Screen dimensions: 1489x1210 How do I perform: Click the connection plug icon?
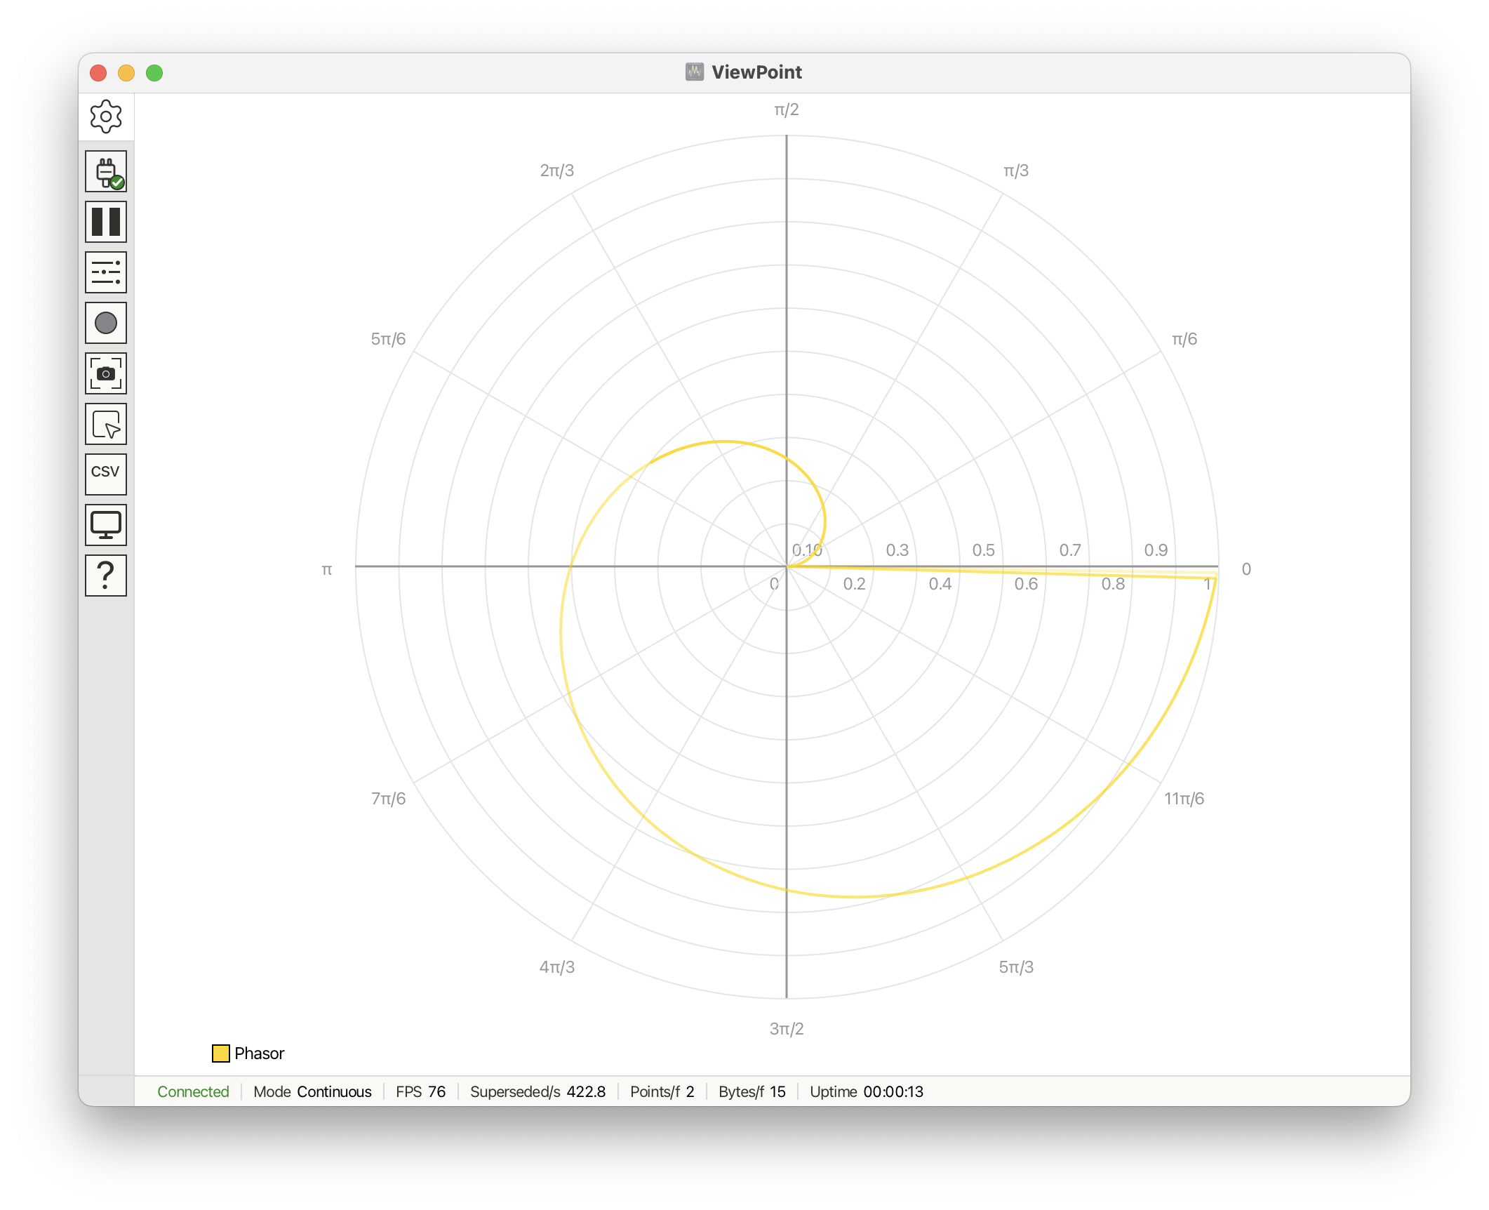[x=106, y=171]
